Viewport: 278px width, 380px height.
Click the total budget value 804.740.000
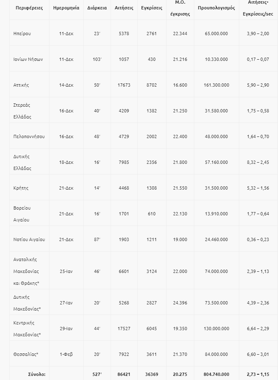tap(216, 374)
